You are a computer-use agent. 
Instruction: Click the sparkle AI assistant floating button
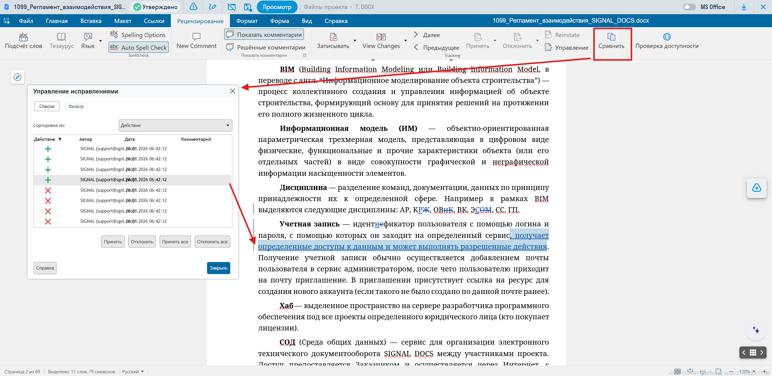click(x=756, y=330)
